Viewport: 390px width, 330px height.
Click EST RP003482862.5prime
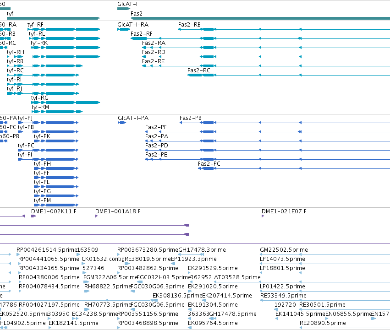(119, 273)
